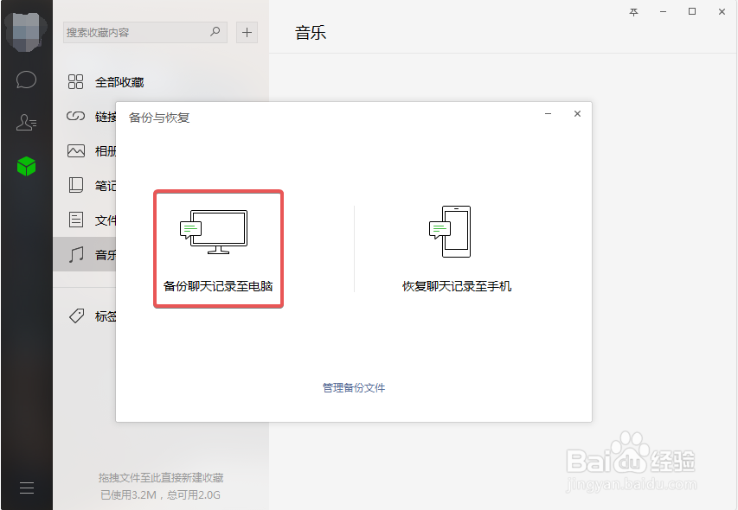Minimize the main WeChat window

[664, 12]
